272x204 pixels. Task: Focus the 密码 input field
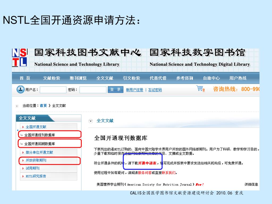coord(93,90)
